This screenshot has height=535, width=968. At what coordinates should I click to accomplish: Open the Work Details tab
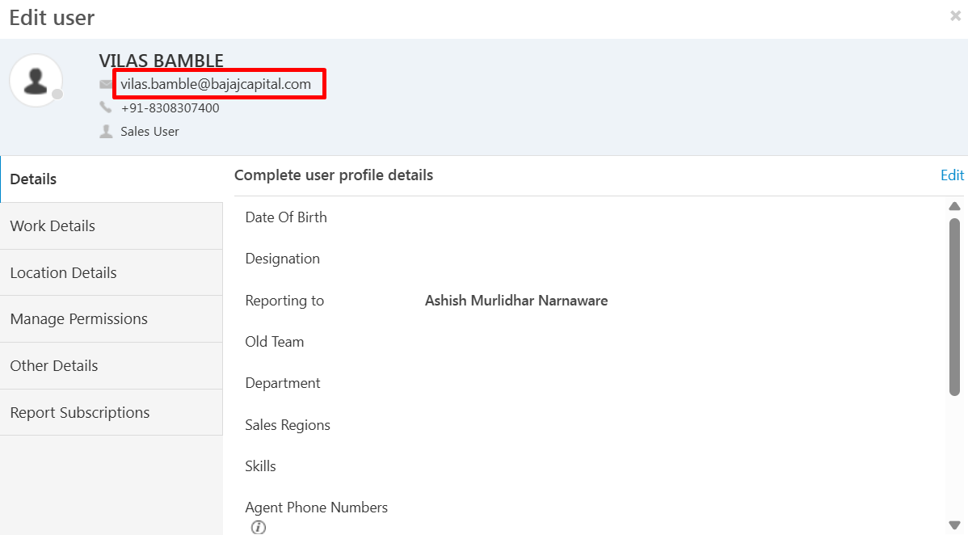click(112, 226)
